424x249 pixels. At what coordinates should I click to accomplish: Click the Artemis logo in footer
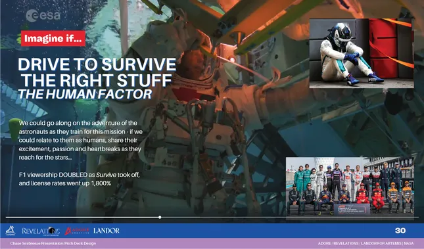click(x=11, y=231)
